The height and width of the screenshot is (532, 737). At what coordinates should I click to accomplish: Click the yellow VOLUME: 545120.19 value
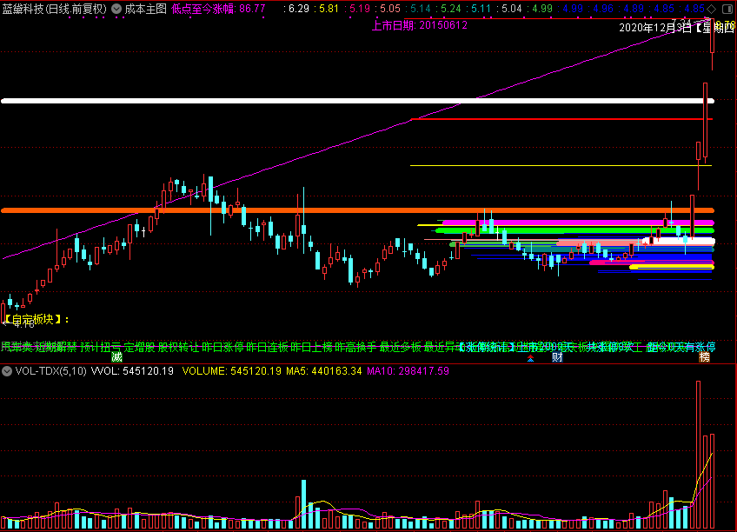point(232,371)
